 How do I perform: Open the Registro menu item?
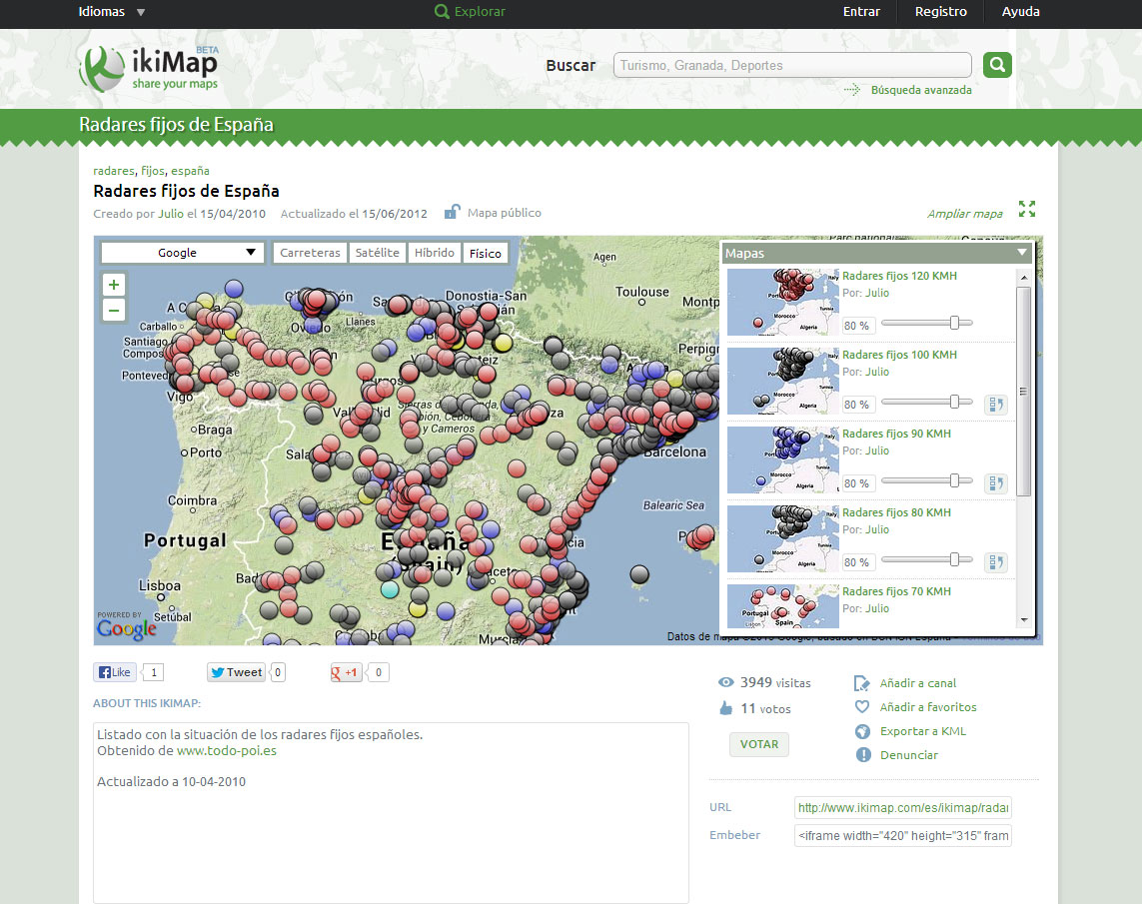(940, 12)
